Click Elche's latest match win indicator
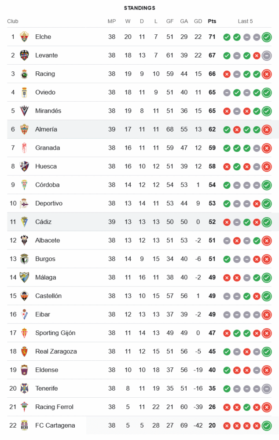 coord(267,37)
